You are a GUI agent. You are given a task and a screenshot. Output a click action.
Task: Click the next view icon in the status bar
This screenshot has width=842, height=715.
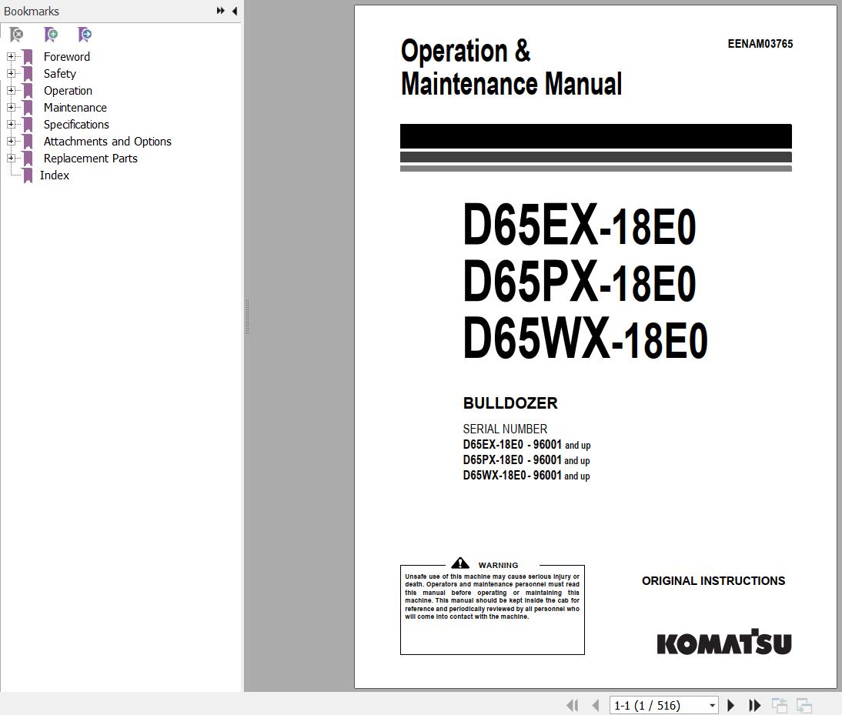point(804,705)
